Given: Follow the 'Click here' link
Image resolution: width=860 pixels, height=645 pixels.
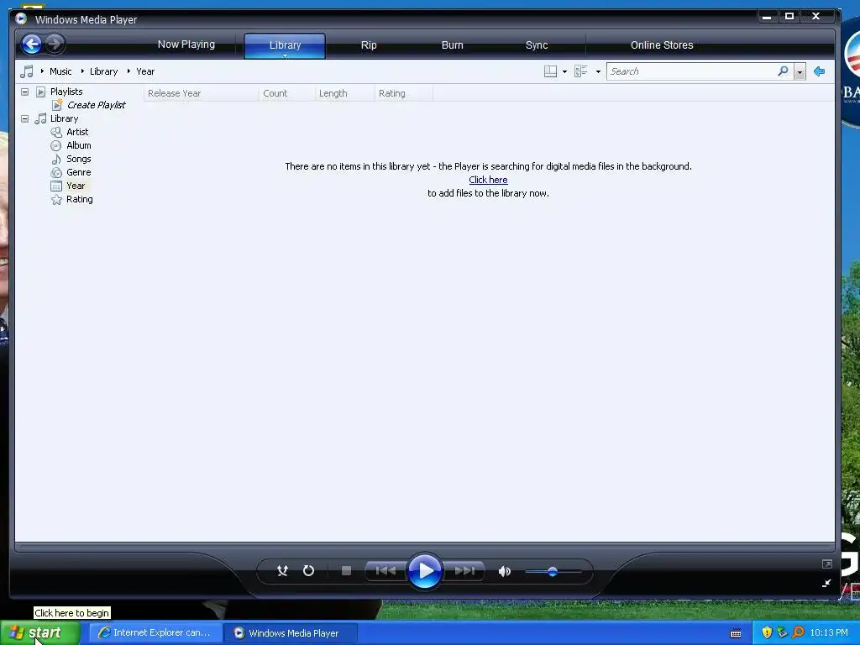Looking at the screenshot, I should coord(488,180).
